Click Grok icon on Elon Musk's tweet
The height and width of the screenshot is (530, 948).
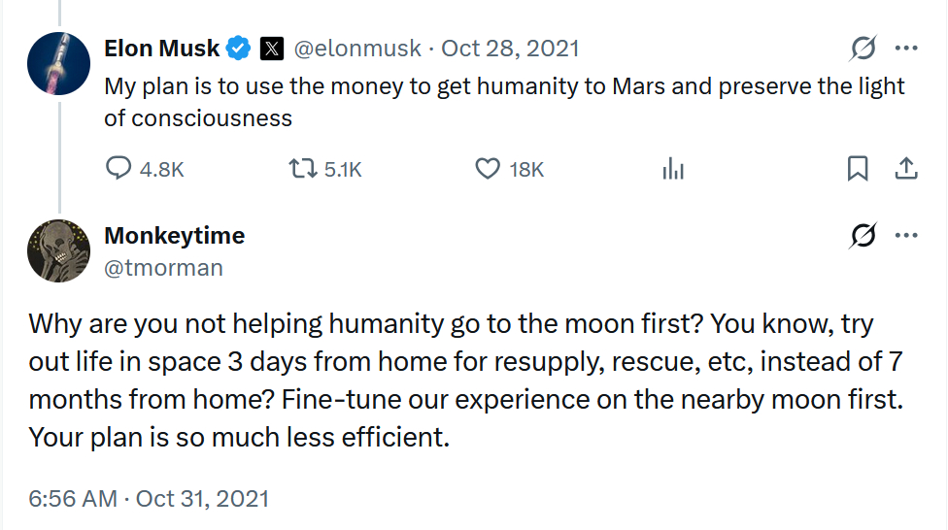point(862,48)
